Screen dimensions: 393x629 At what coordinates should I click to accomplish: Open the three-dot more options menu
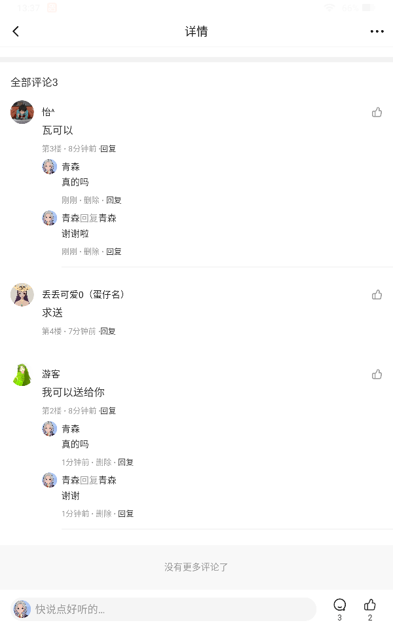click(x=377, y=31)
